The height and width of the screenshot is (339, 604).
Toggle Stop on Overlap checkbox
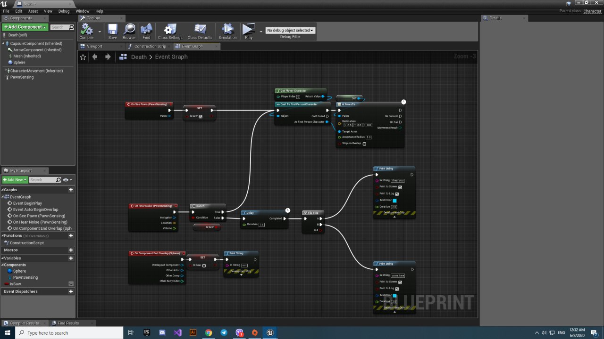[364, 144]
